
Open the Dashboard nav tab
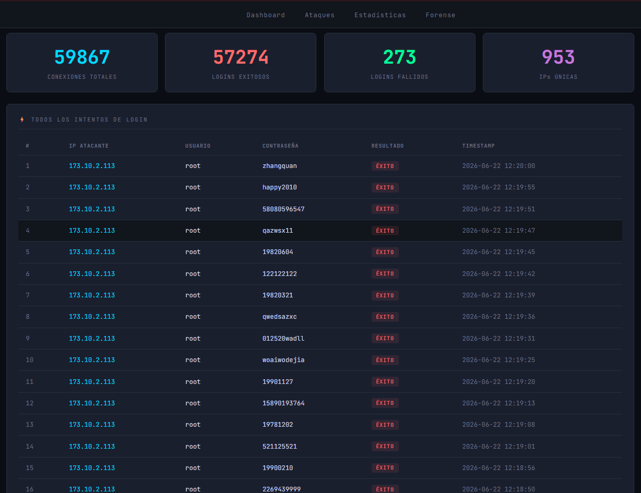[x=266, y=15]
